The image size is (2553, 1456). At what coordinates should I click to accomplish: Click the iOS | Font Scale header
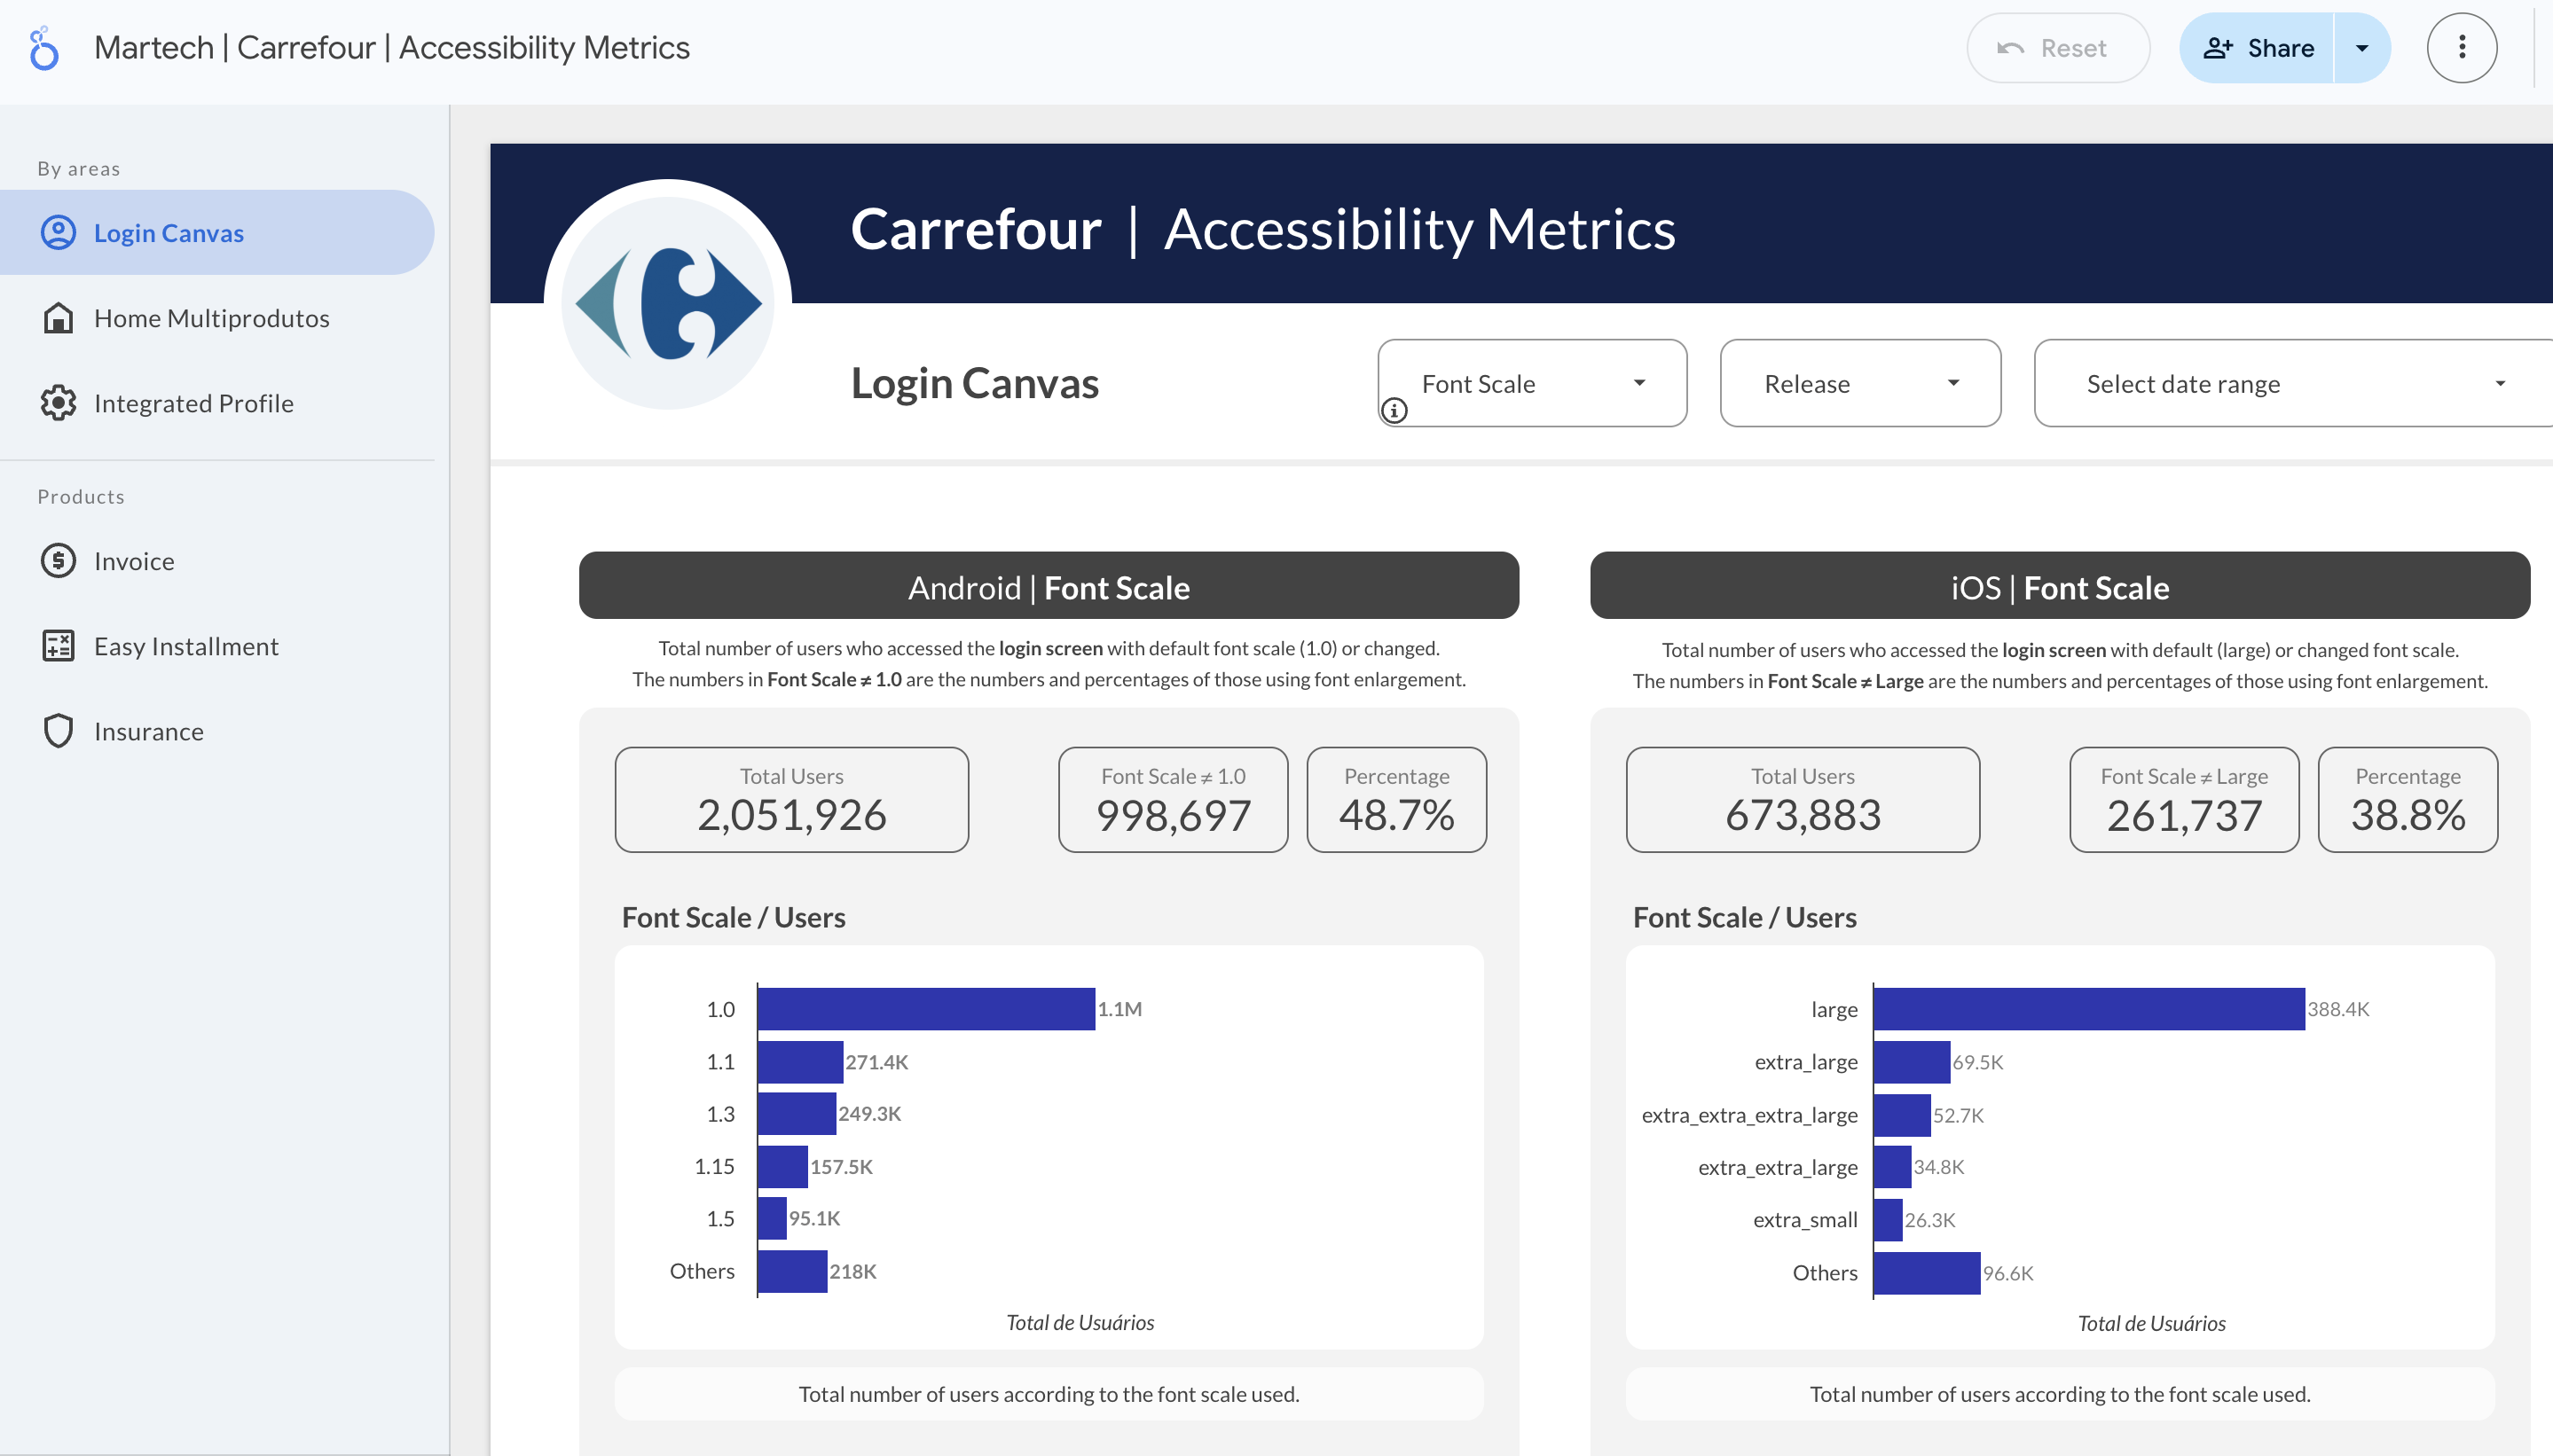coord(2060,586)
